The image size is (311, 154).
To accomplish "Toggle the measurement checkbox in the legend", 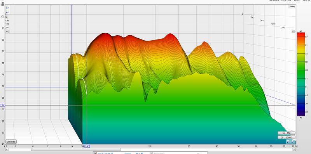I will (95, 153).
